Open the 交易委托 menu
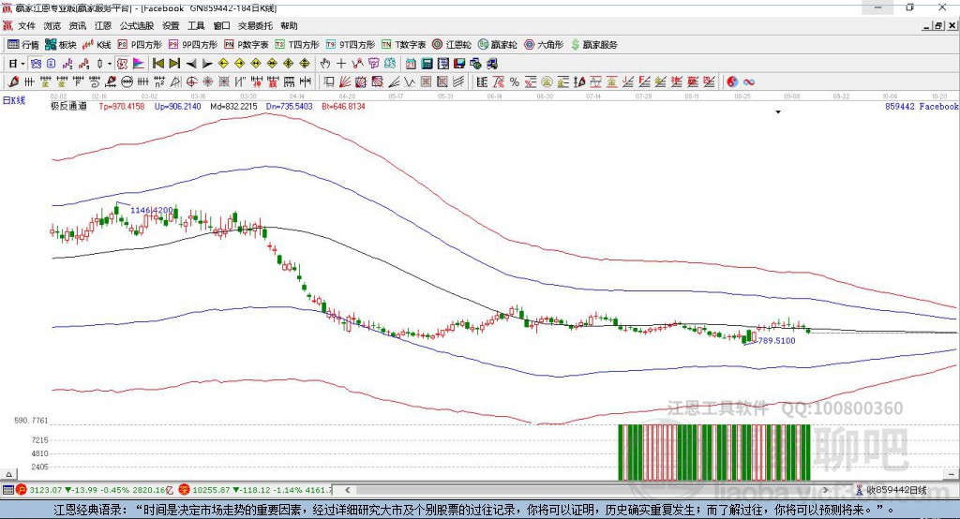This screenshot has width=960, height=519. (x=255, y=25)
